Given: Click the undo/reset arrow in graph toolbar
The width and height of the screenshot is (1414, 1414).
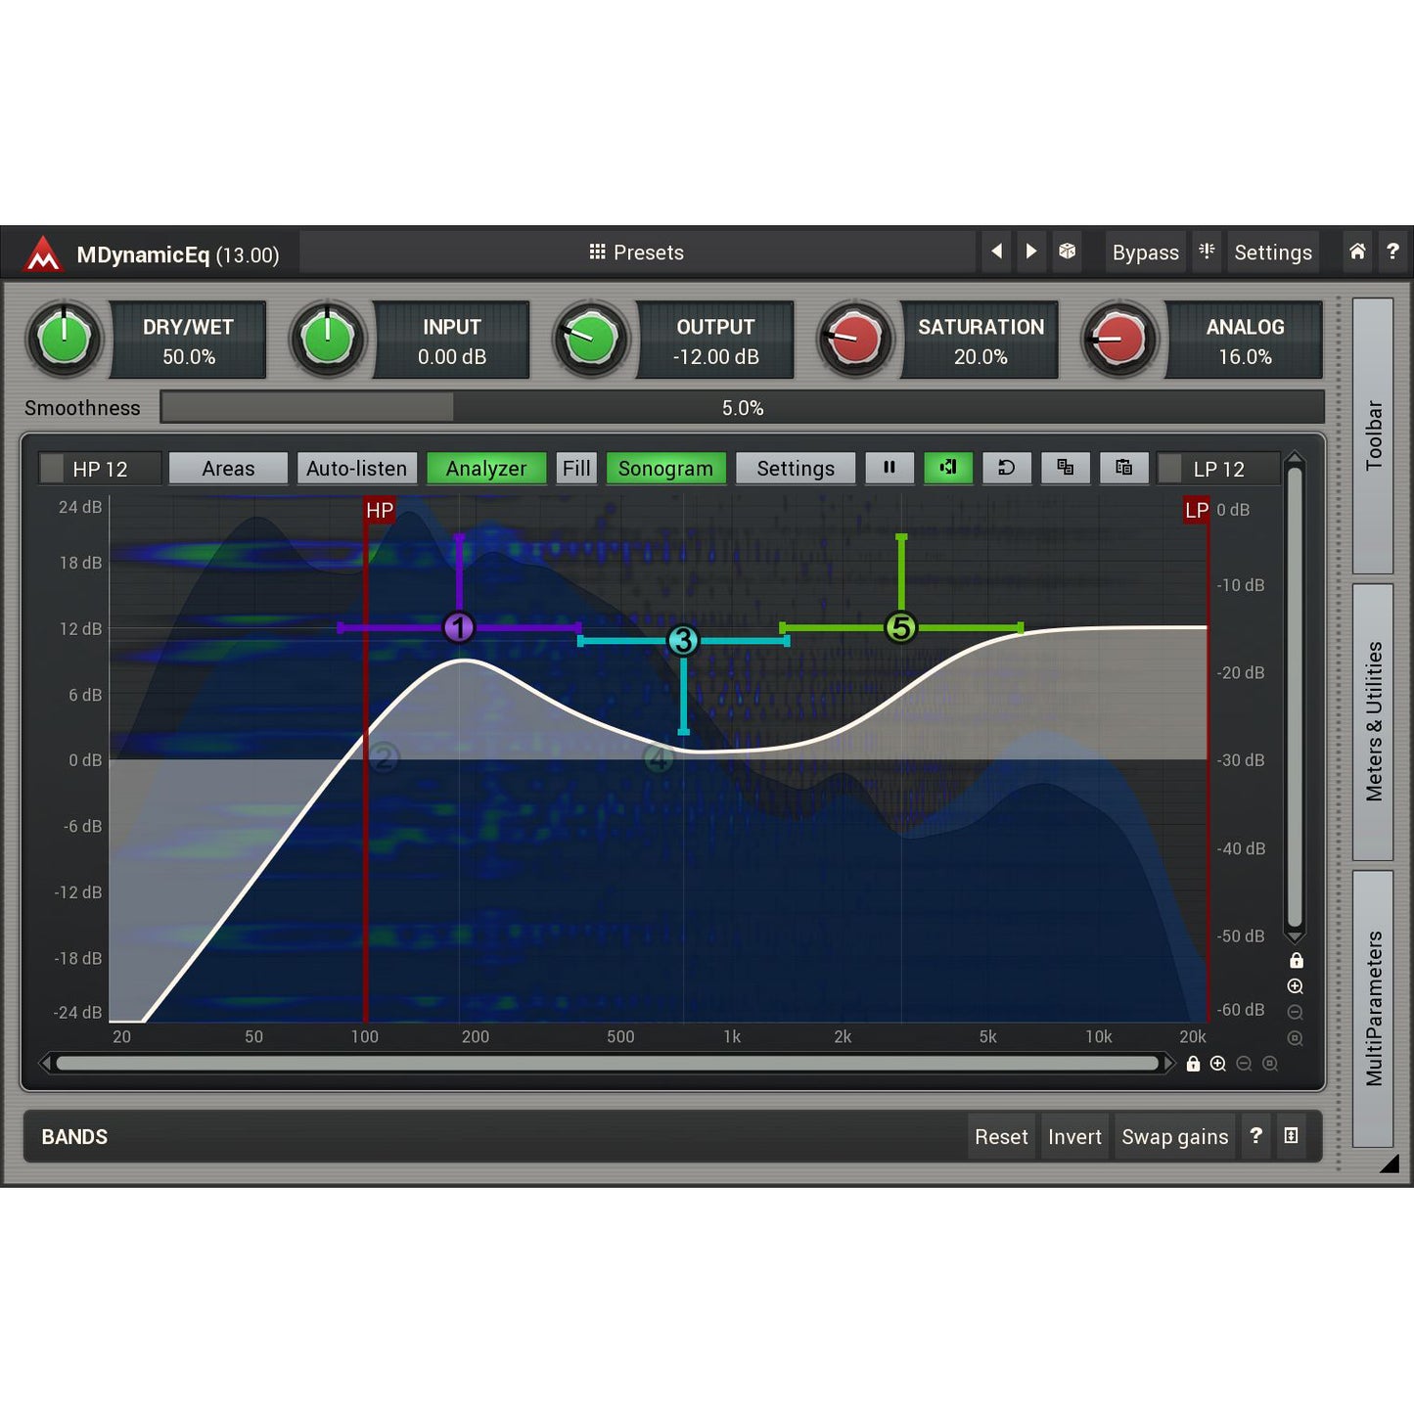Looking at the screenshot, I should (x=1007, y=468).
